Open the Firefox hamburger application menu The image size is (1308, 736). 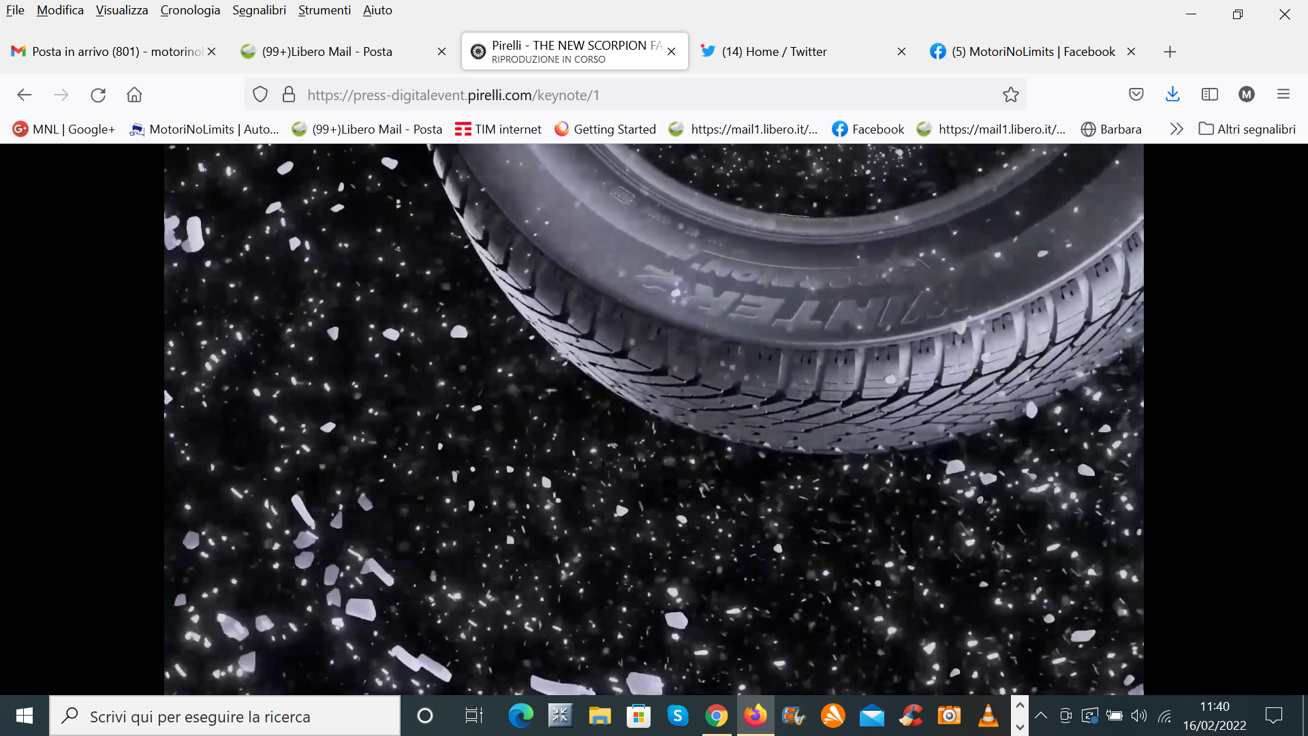click(x=1283, y=95)
